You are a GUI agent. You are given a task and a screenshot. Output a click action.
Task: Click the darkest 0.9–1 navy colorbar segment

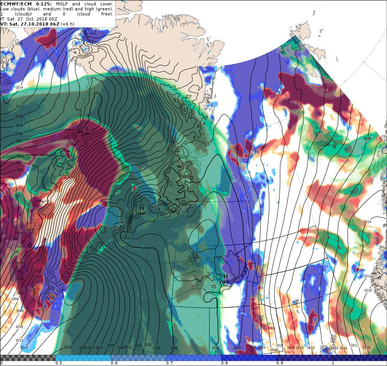coord(332,358)
